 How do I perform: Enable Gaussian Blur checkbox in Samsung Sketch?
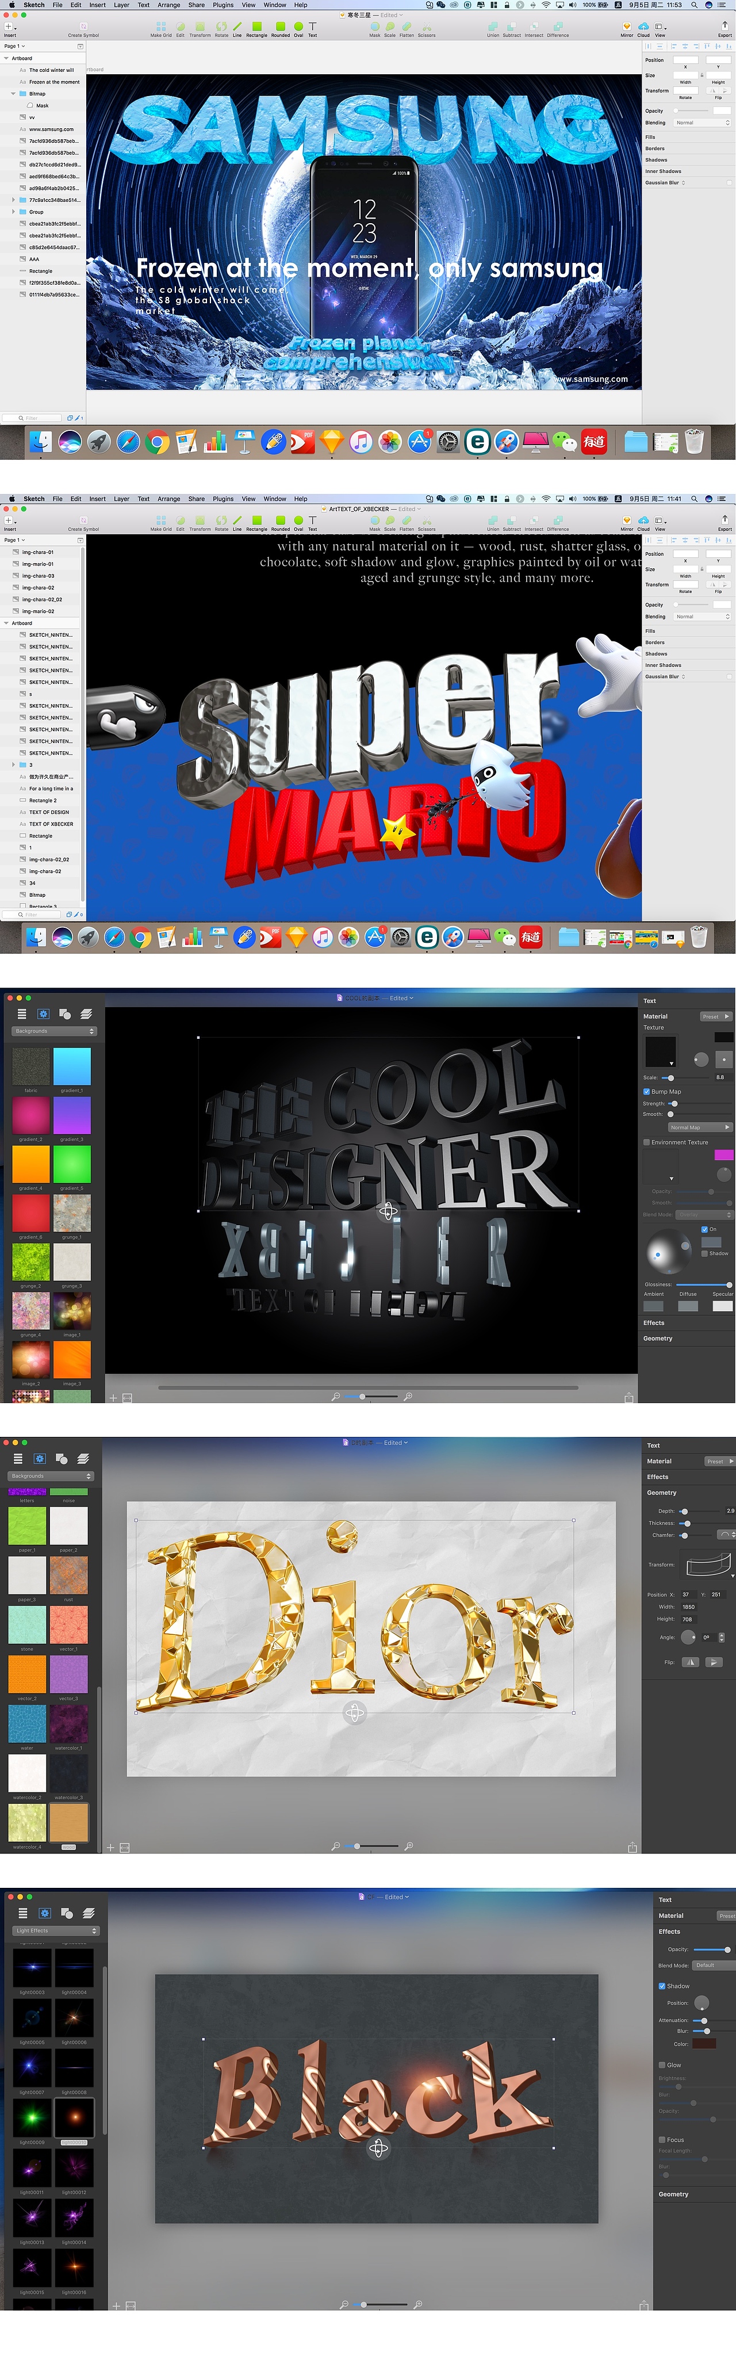[x=730, y=182]
